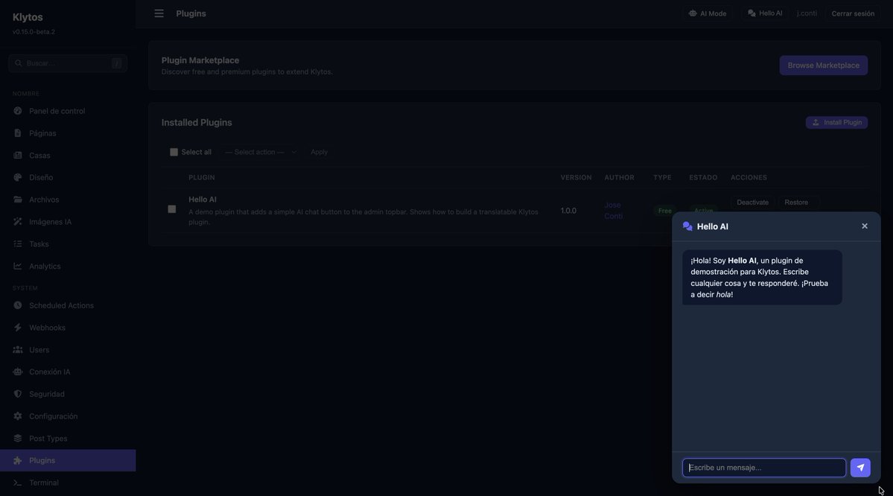The image size is (893, 496).
Task: Click the AI Mode robot icon
Action: point(693,13)
